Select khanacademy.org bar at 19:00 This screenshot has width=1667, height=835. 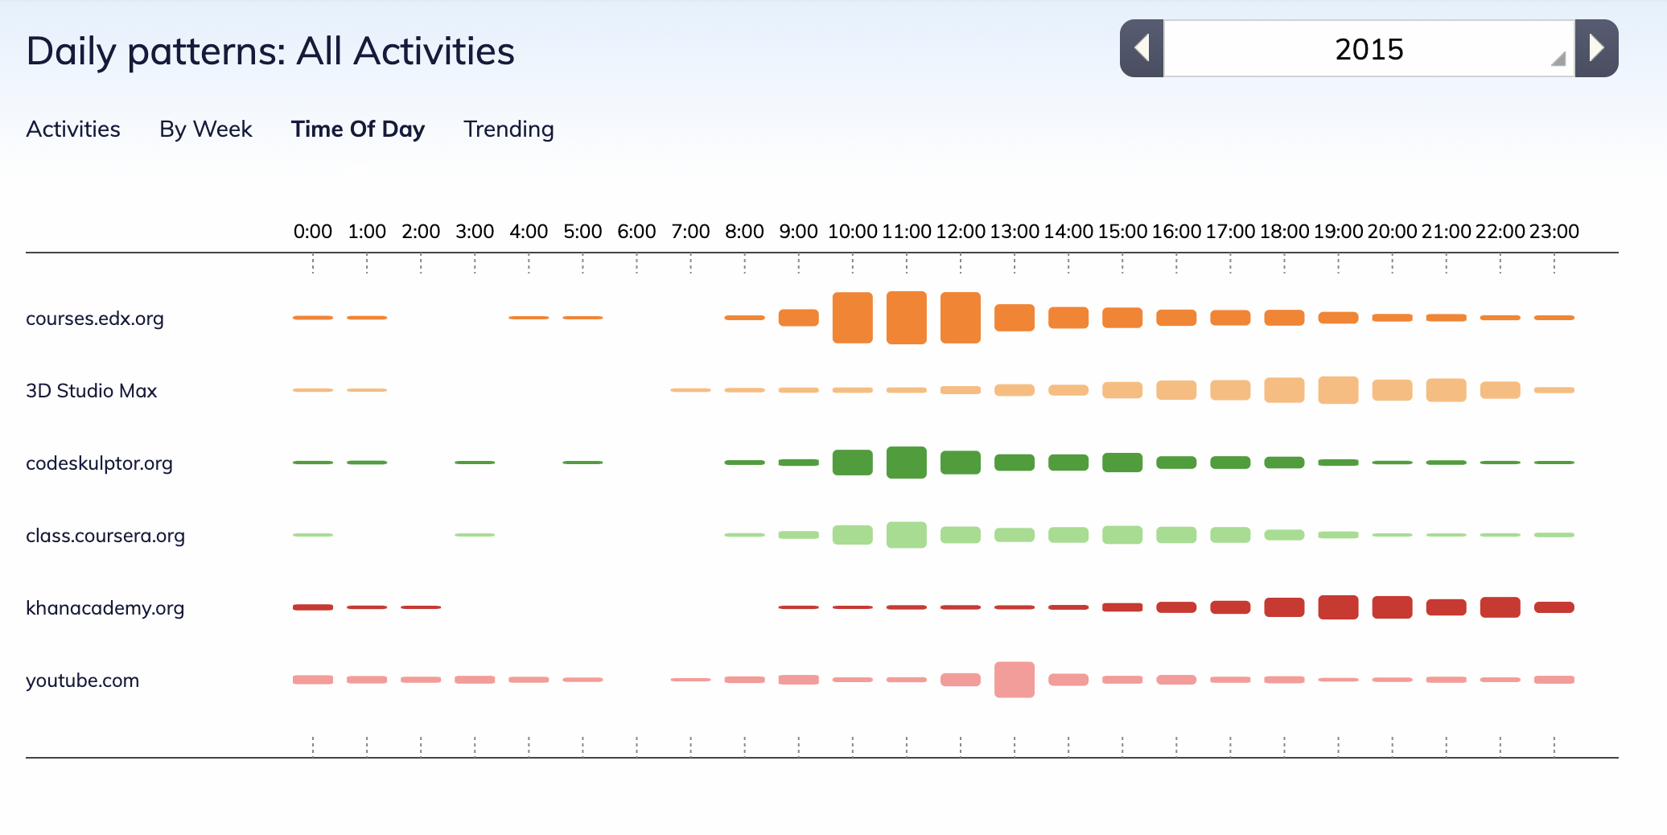pyautogui.click(x=1338, y=607)
